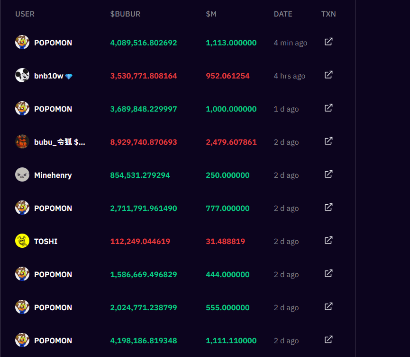The width and height of the screenshot is (410, 357).
Task: Click bnb10w Mickey Mouse avatar
Action: [x=22, y=75]
